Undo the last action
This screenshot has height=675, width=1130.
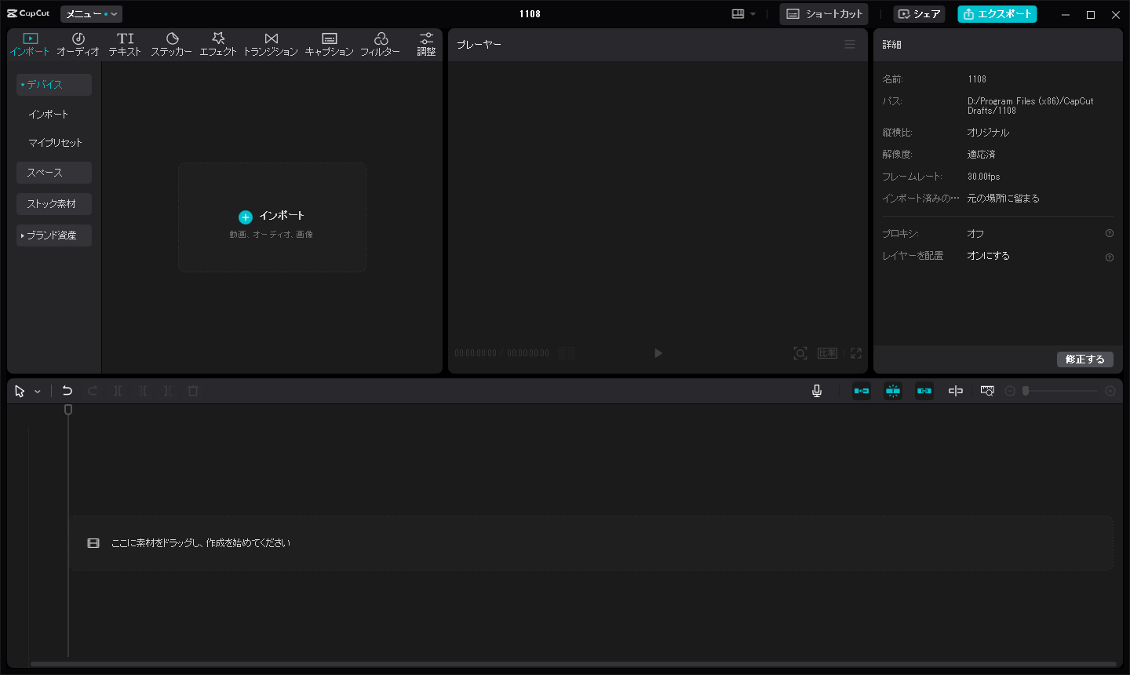pyautogui.click(x=67, y=391)
